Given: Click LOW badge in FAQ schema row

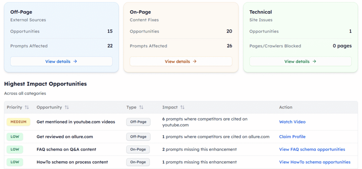Looking at the screenshot, I should tap(15, 149).
